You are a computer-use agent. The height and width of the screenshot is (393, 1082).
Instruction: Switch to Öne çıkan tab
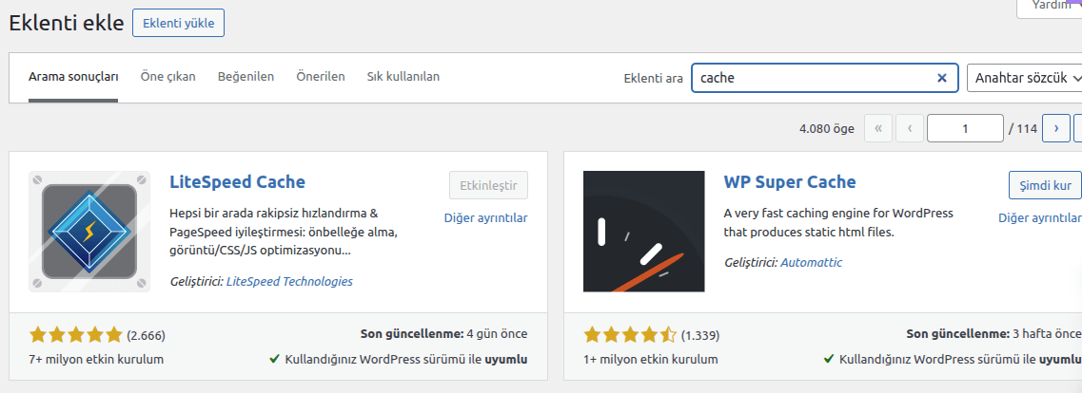point(167,77)
